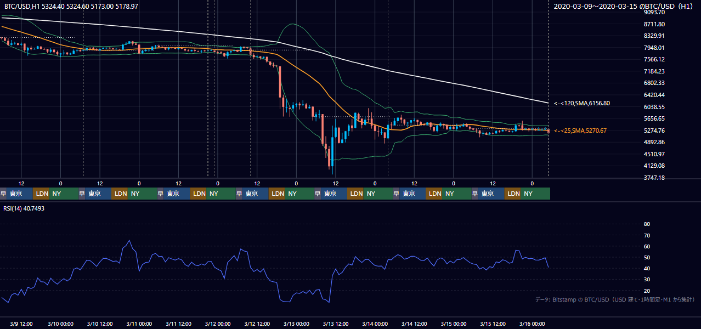This screenshot has width=701, height=329.
Task: Click price axis label 6802.33
Action: click(654, 83)
